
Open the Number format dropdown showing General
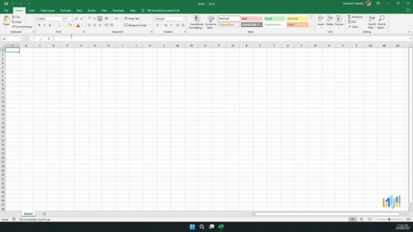[x=183, y=19]
